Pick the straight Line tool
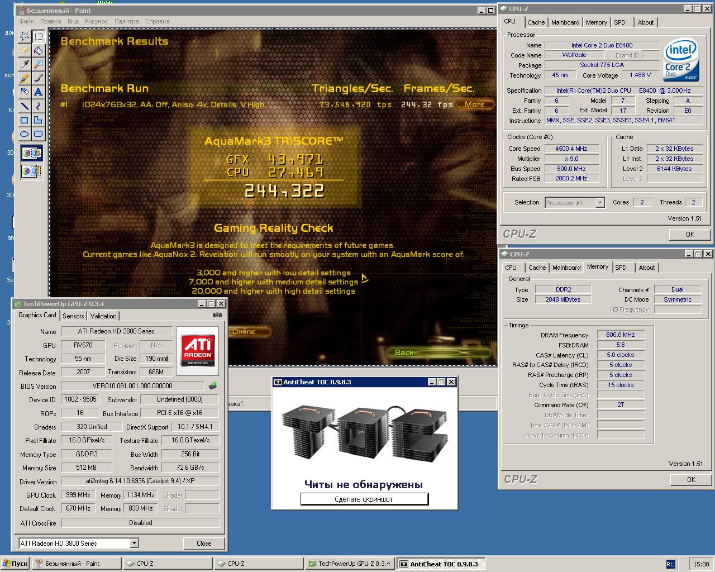 (25, 106)
